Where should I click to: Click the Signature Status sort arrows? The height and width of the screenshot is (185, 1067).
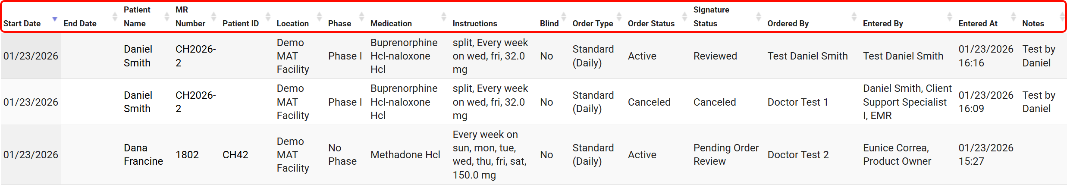(x=759, y=17)
